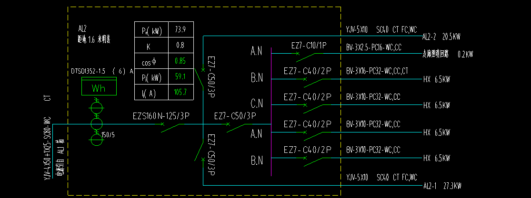This screenshot has width=531, height=198.
Task: Select the Pj(kW) table cell
Action: point(151,76)
